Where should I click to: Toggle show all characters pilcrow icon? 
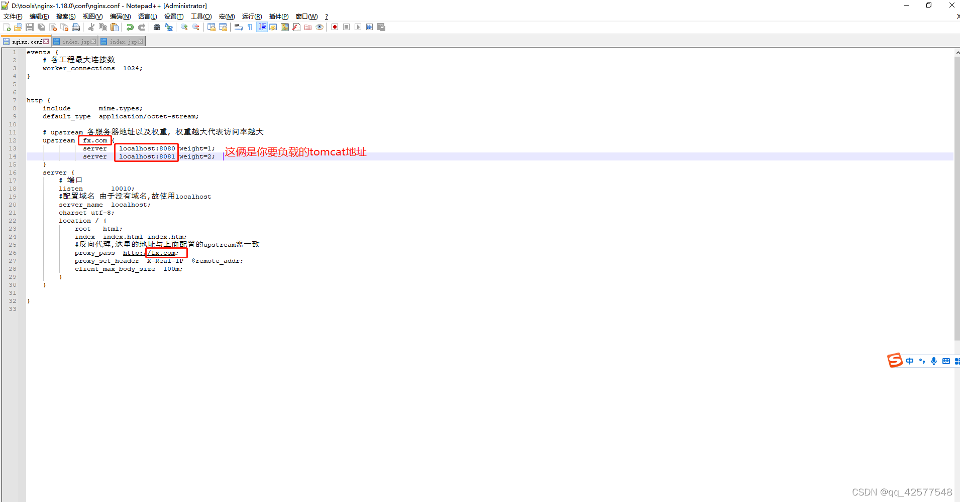(250, 27)
